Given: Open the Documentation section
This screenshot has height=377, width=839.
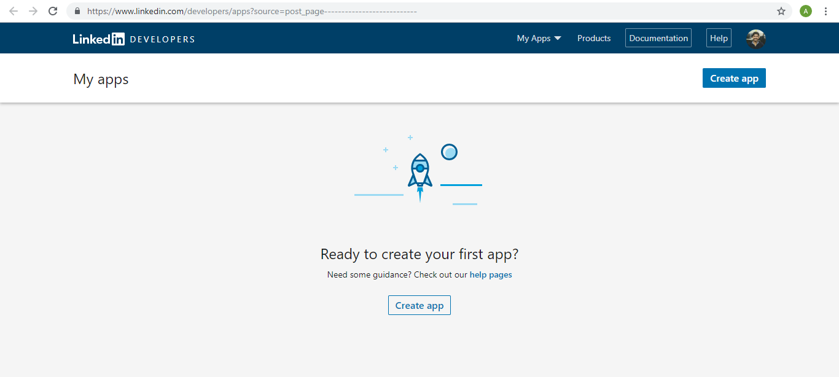Looking at the screenshot, I should point(658,38).
